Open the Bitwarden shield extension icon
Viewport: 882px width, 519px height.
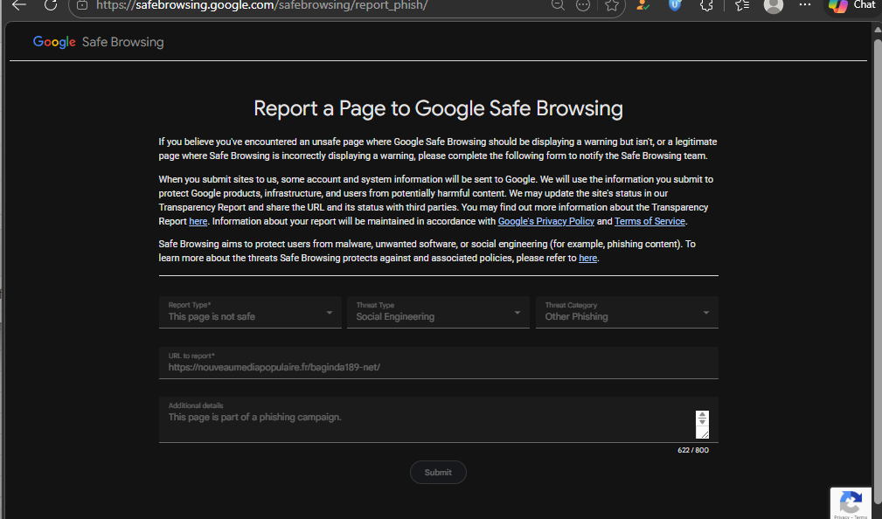(x=675, y=5)
